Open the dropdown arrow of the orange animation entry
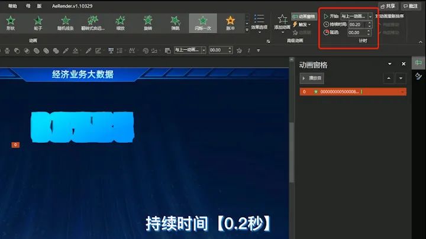 click(x=402, y=92)
